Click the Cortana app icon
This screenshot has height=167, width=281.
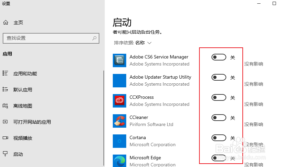[x=120, y=141]
